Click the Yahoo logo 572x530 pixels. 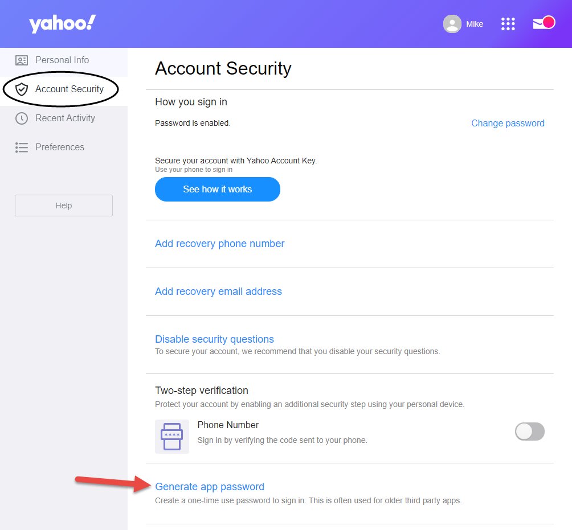tap(62, 24)
